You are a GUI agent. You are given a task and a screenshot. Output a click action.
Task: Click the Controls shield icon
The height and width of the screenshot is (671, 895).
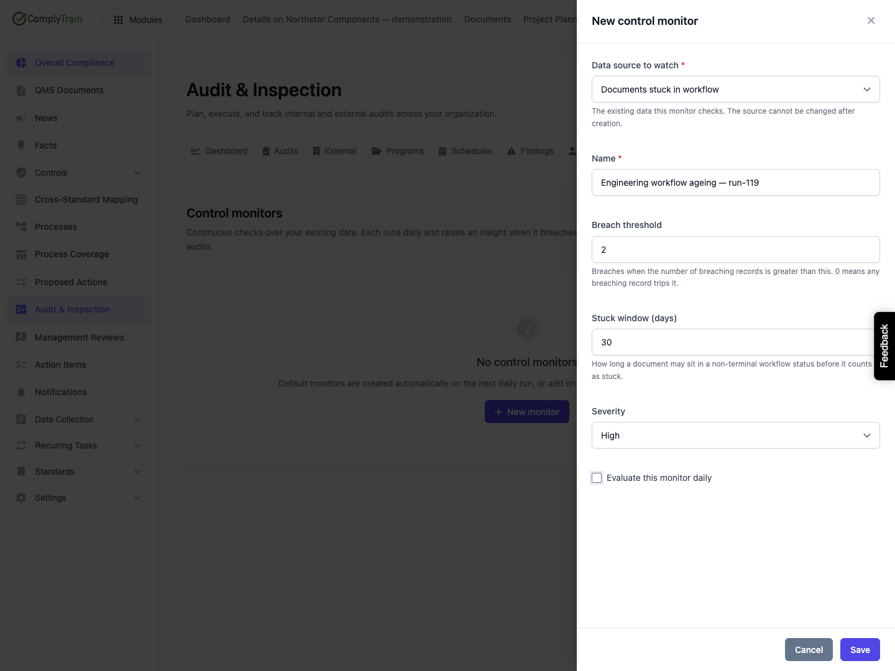click(21, 173)
